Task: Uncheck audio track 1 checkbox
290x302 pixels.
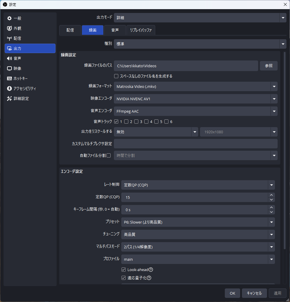Action: click(116, 122)
